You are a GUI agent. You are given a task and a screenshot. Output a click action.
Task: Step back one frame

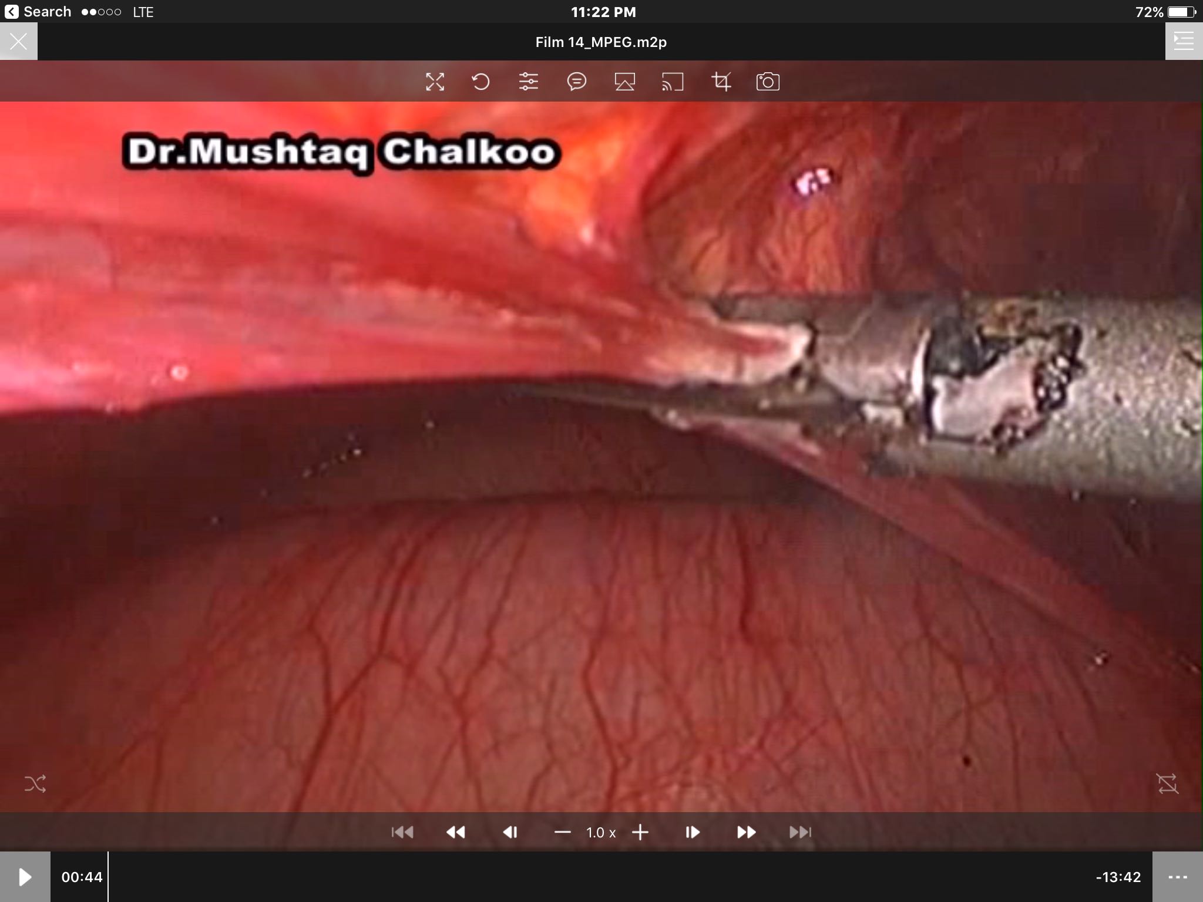(x=510, y=832)
